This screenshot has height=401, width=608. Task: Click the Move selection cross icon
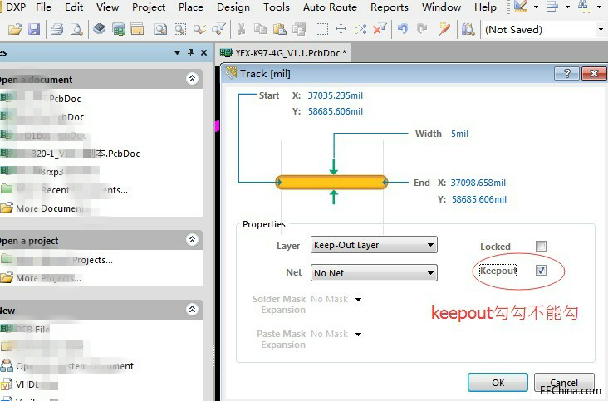341,29
